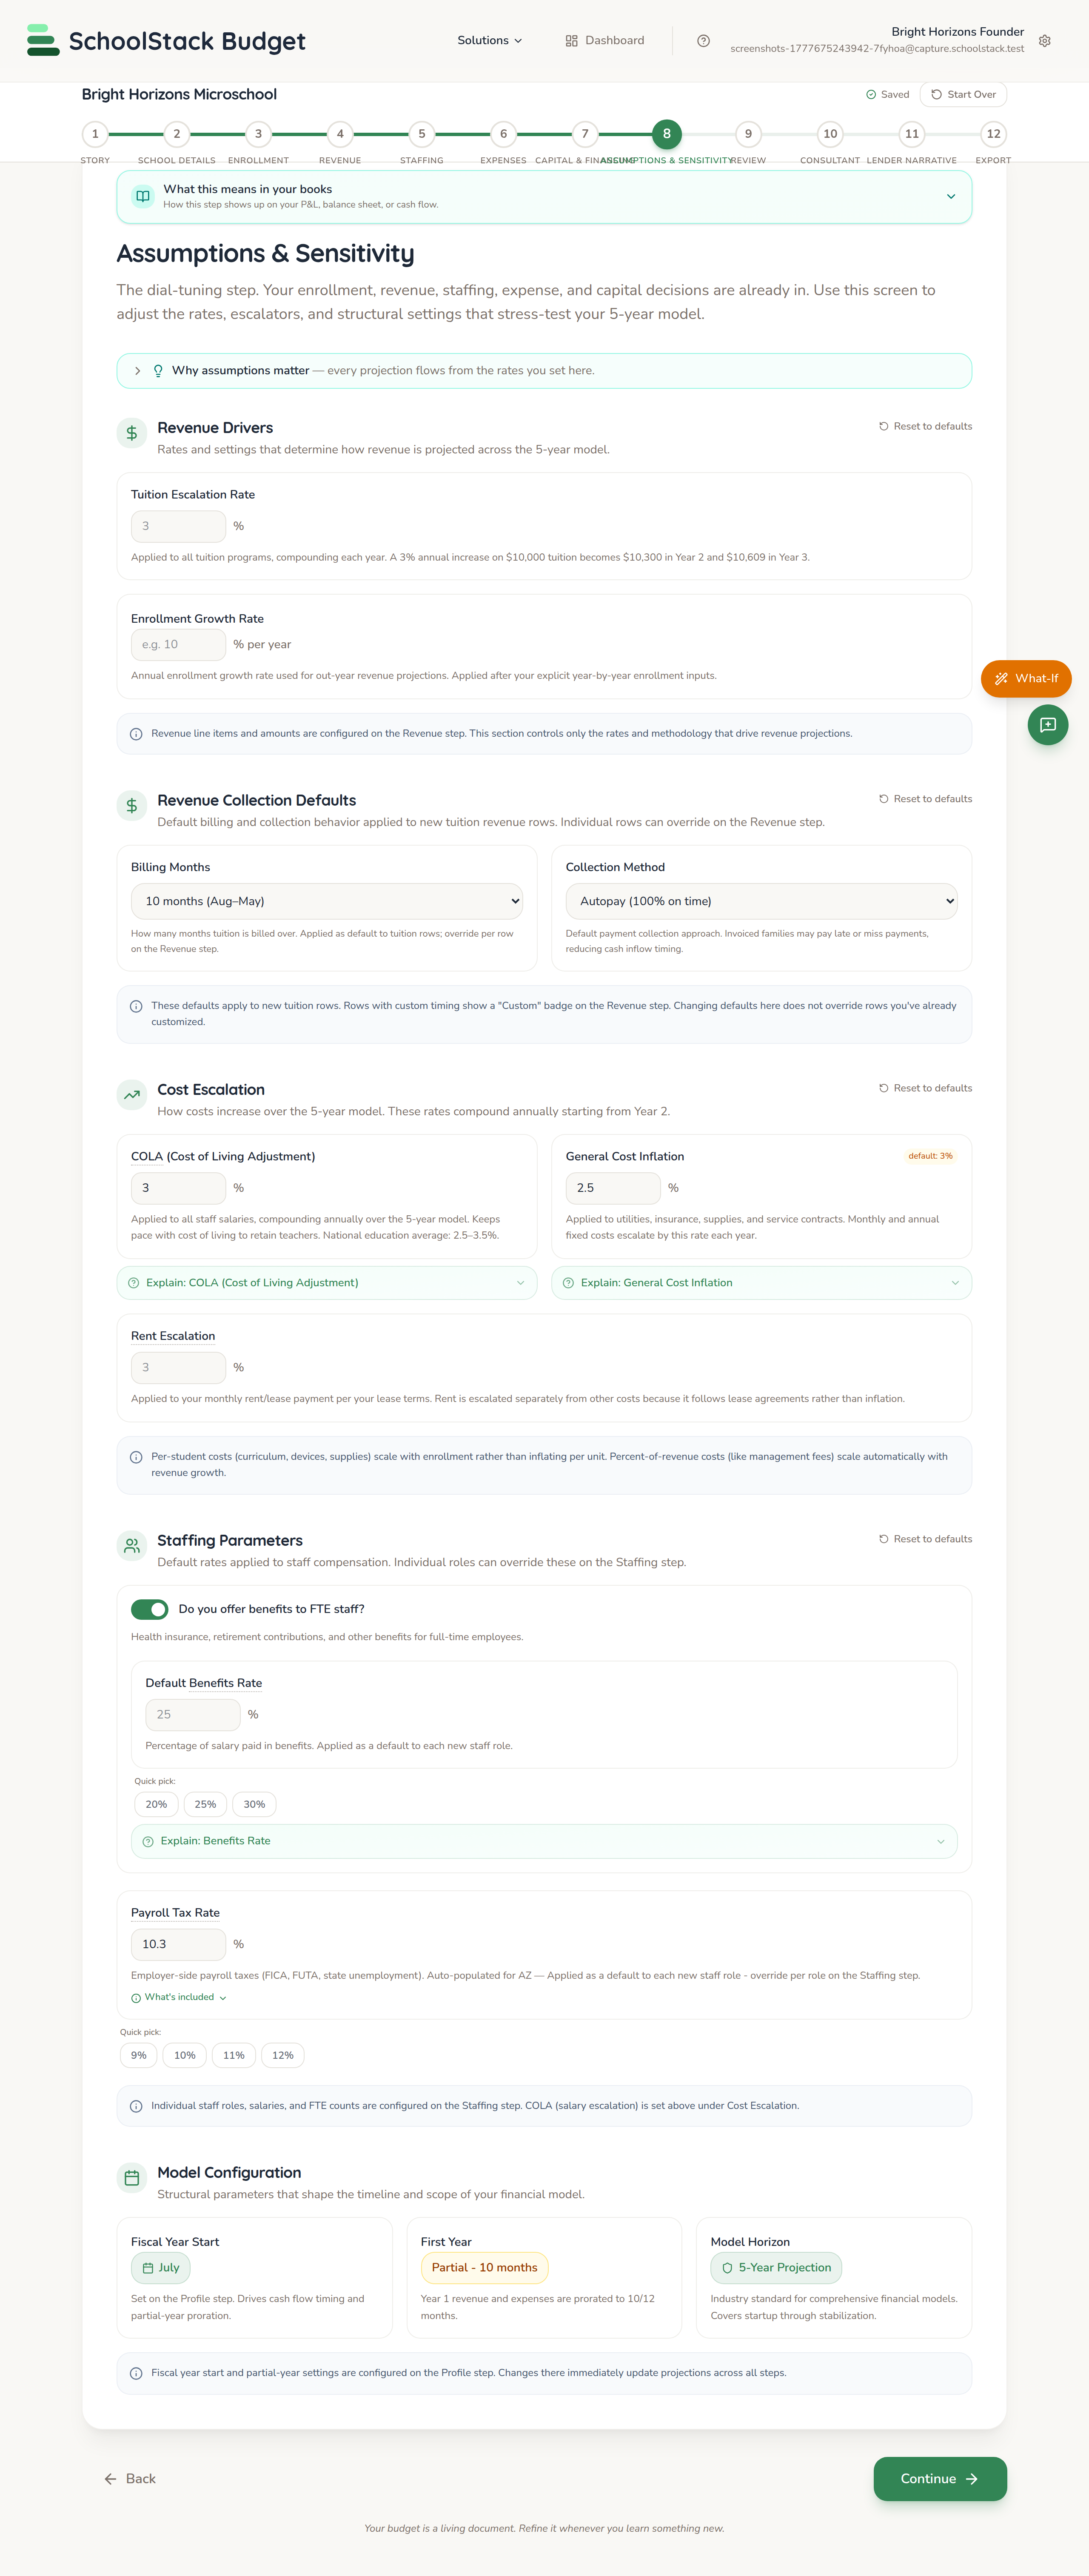The height and width of the screenshot is (2576, 1089).
Task: Click the Back button
Action: tap(130, 2479)
